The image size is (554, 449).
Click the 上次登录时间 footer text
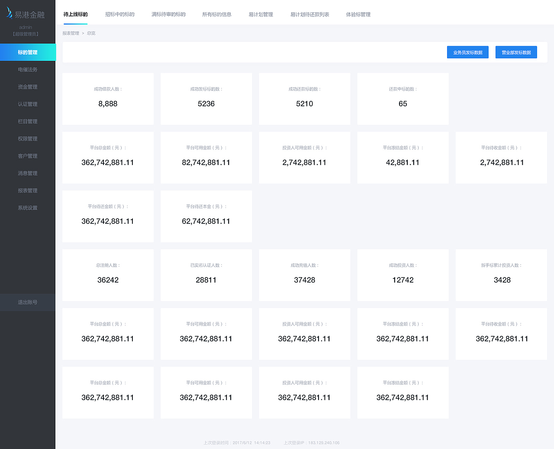click(x=237, y=443)
